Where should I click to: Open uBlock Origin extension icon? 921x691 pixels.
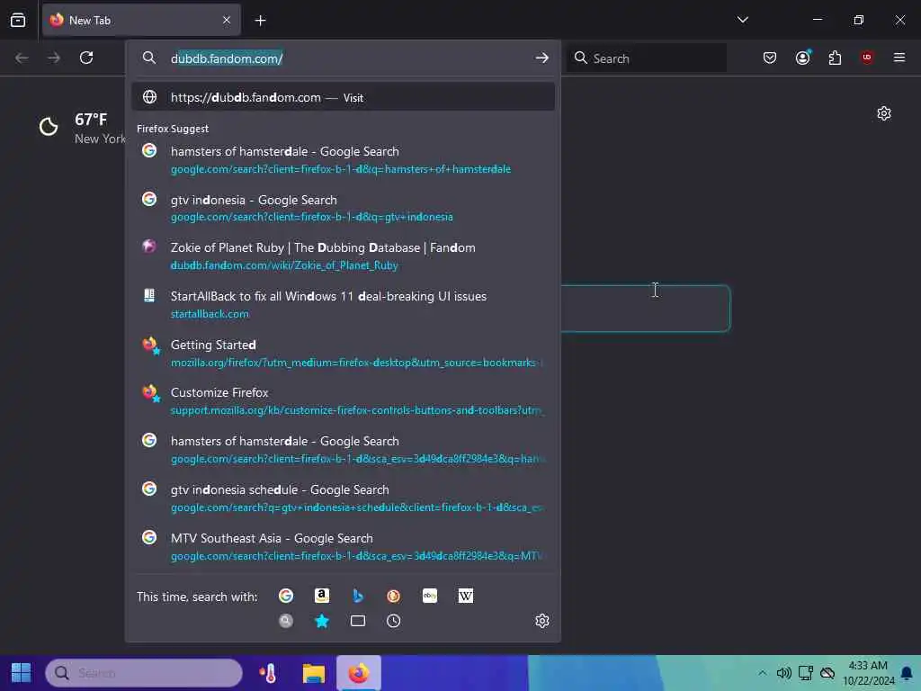tap(867, 58)
